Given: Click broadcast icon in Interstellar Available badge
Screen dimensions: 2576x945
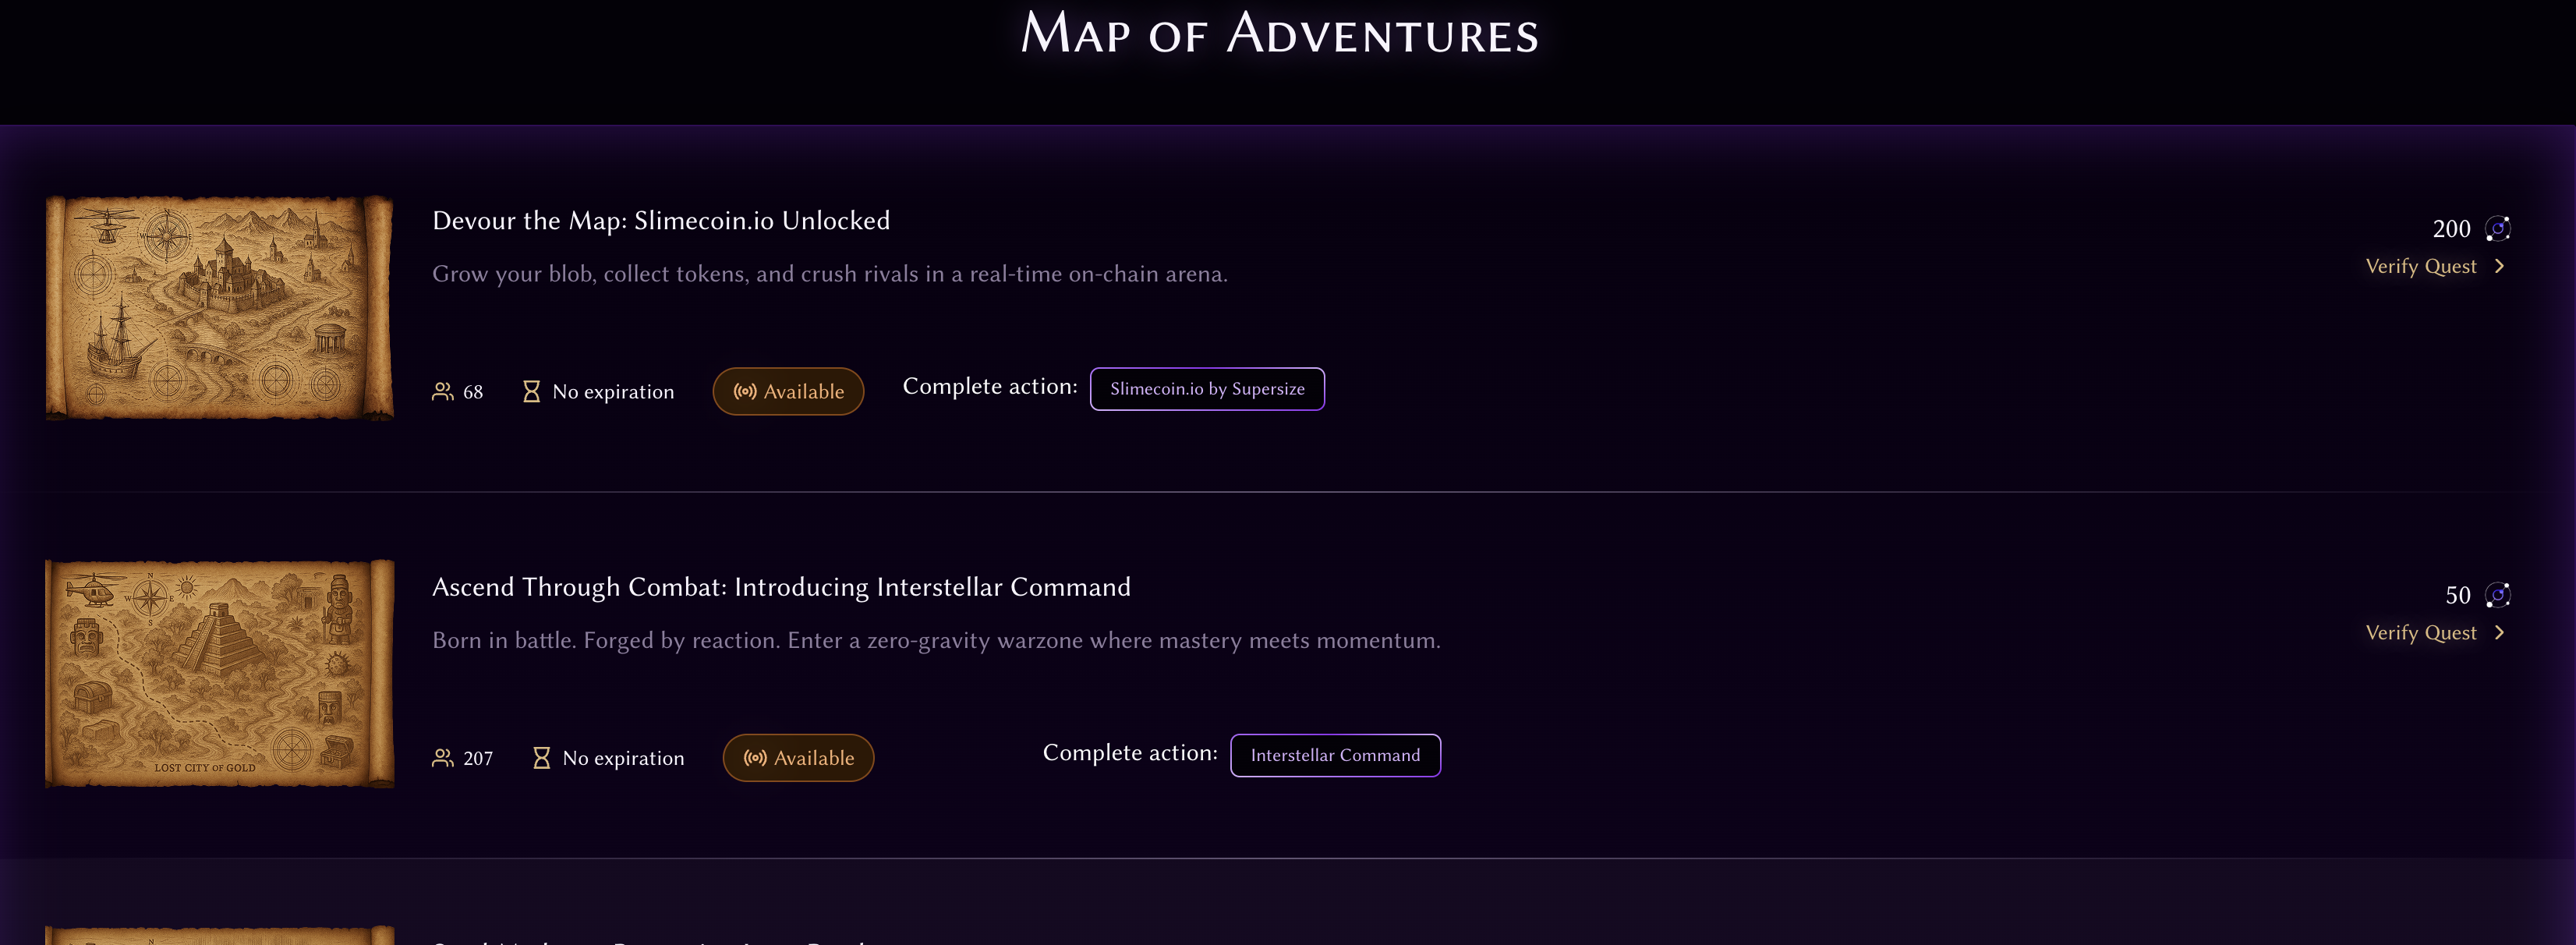Looking at the screenshot, I should pos(755,758).
